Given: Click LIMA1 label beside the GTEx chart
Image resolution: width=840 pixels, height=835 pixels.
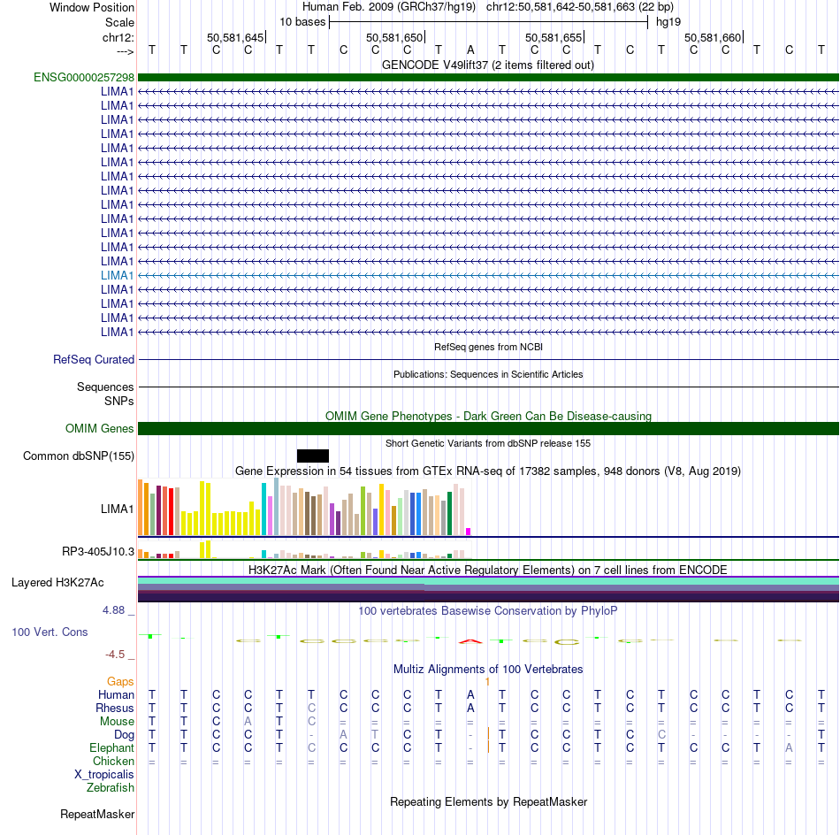Looking at the screenshot, I should (117, 509).
